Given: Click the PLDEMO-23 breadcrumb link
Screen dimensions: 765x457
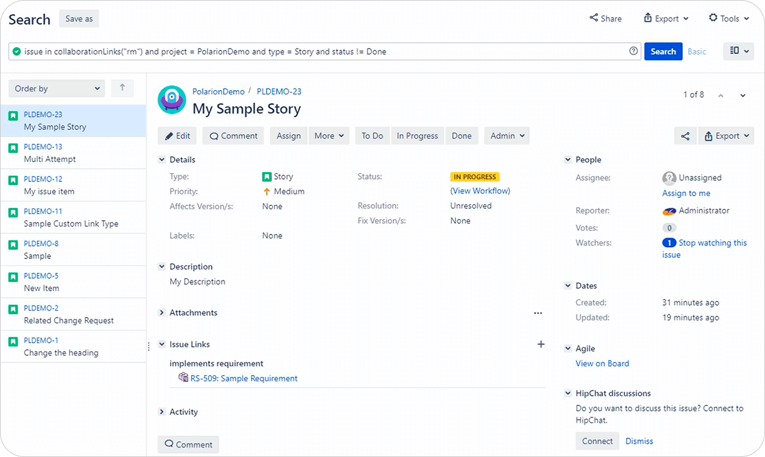Looking at the screenshot, I should (x=279, y=92).
